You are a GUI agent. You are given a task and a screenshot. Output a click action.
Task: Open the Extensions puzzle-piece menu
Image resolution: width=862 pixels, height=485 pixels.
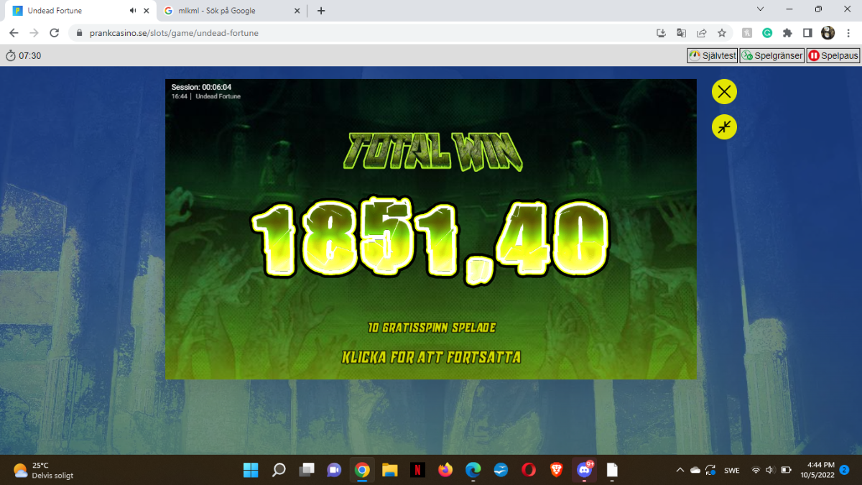pyautogui.click(x=787, y=33)
